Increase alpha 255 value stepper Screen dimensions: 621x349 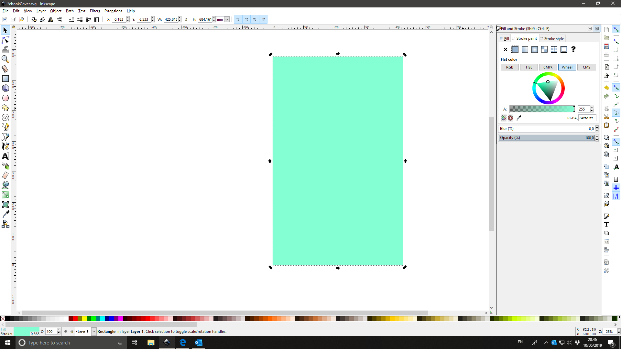(x=592, y=108)
